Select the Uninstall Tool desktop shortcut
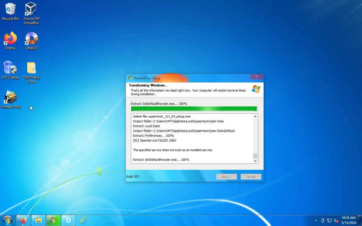Image resolution: width=362 pixels, height=226 pixels. click(x=10, y=99)
